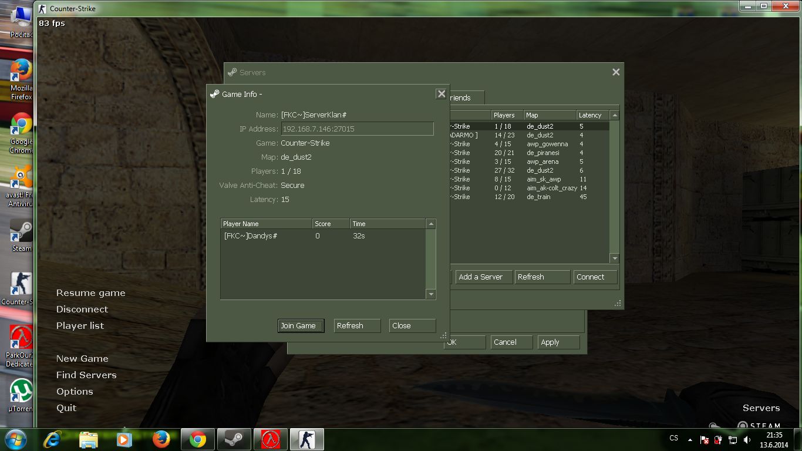Viewport: 802px width, 451px height.
Task: Select the server with 27 / 32 players
Action: pos(530,170)
